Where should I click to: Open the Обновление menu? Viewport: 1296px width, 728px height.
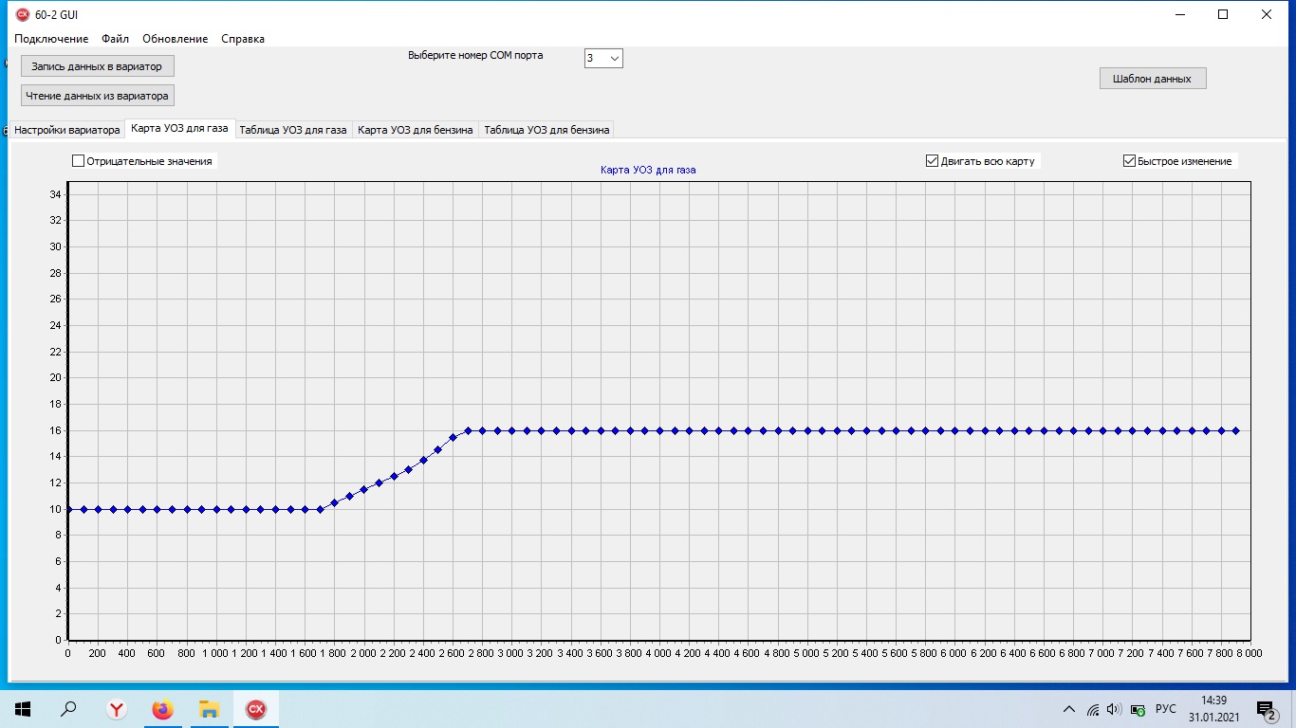point(176,39)
